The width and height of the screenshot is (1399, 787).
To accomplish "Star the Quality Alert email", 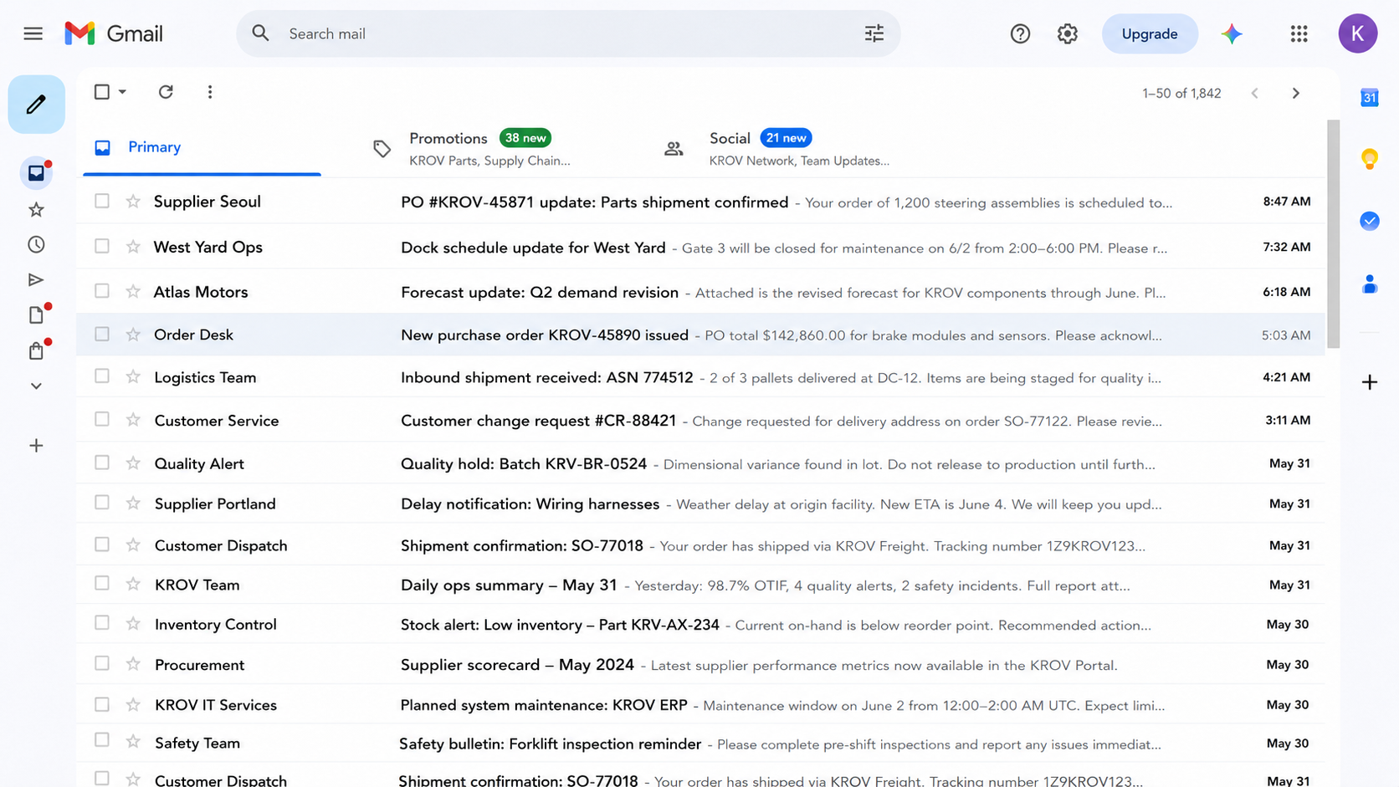I will tap(133, 463).
